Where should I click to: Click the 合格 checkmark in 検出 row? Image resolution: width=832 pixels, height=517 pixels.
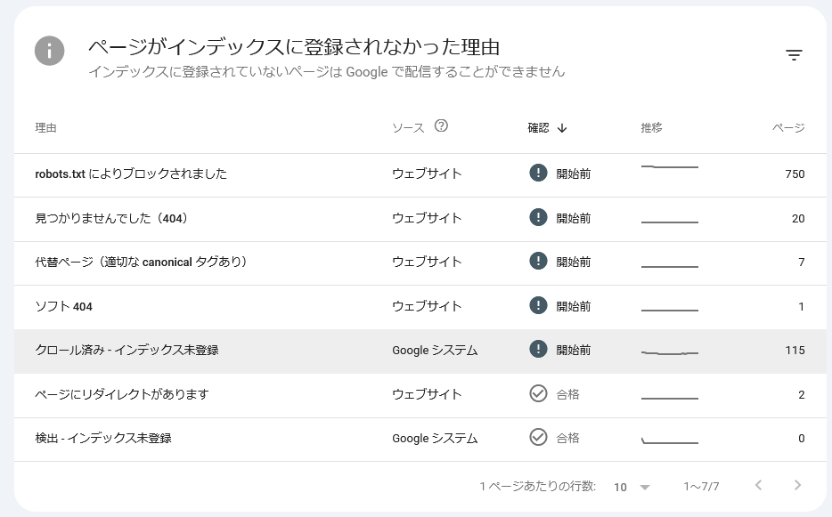[538, 437]
